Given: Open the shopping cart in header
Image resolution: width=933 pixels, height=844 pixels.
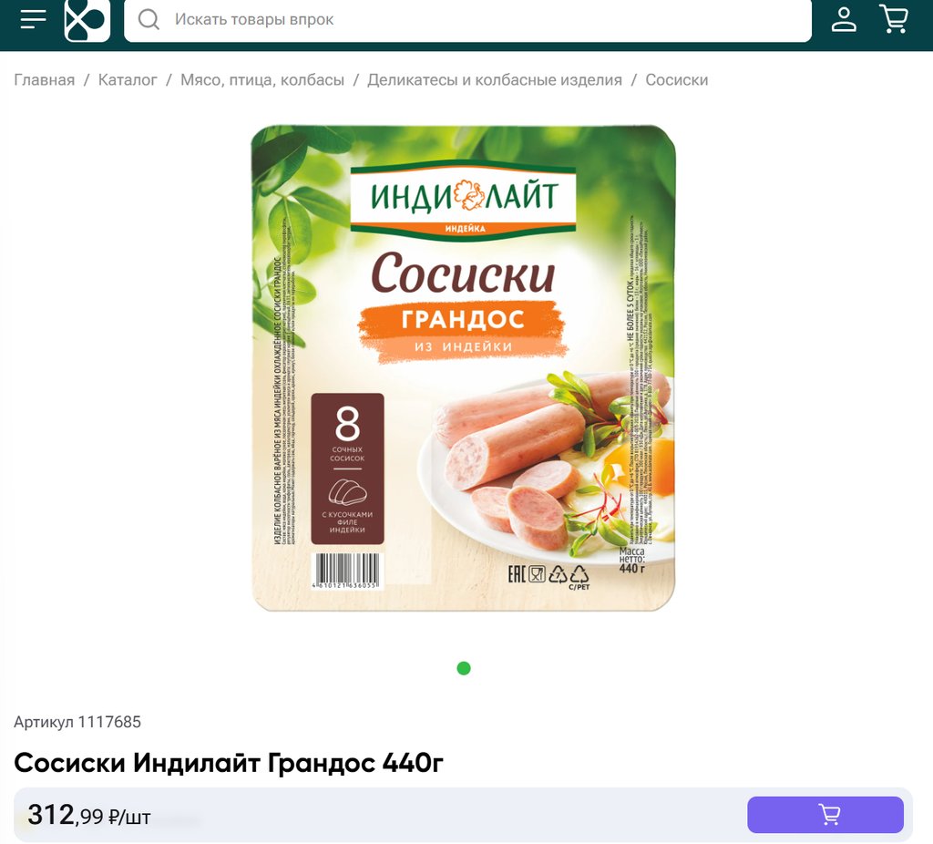Looking at the screenshot, I should [x=894, y=19].
